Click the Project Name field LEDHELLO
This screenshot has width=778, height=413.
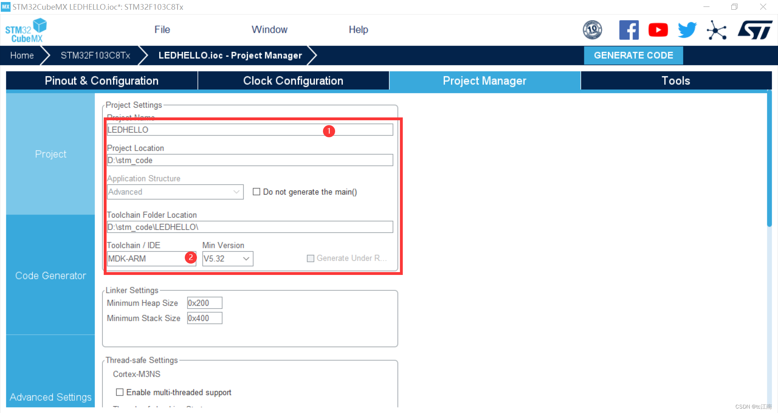[250, 130]
